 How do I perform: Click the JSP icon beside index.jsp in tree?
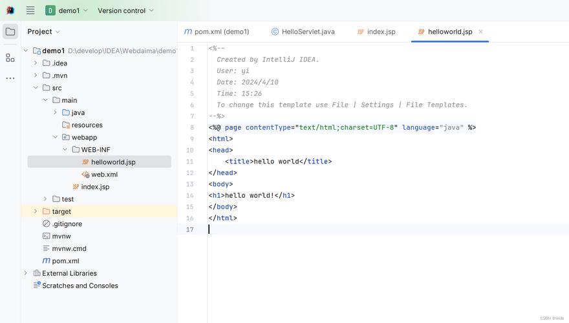[76, 187]
